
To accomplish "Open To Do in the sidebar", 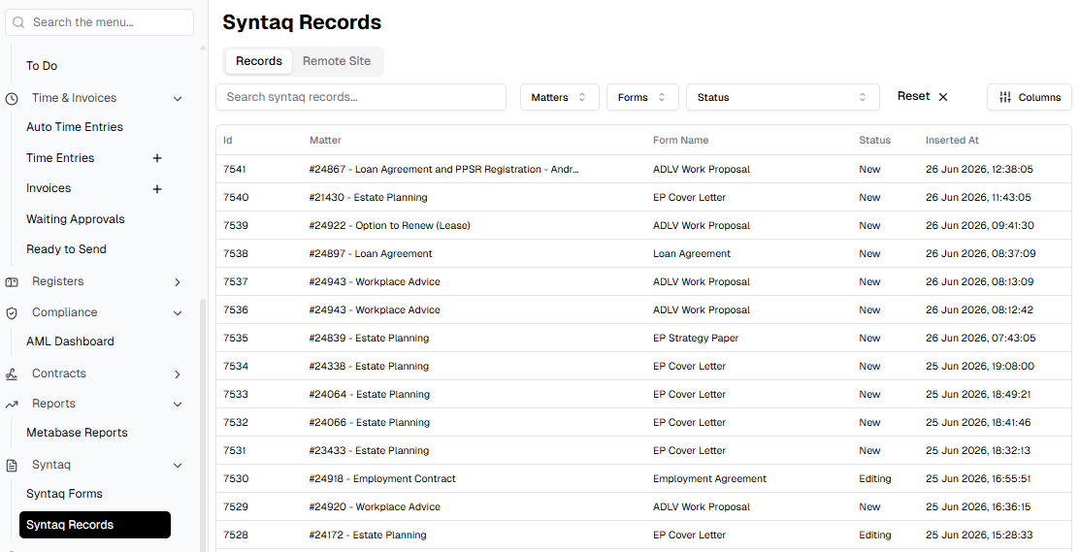I will click(x=42, y=66).
